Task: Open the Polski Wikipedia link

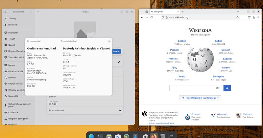Action: 182,77
